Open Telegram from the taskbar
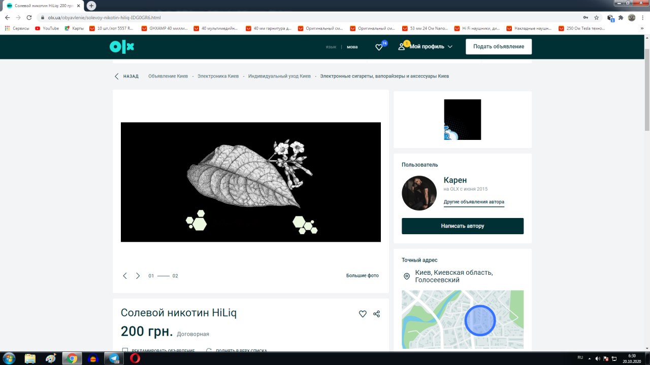This screenshot has width=650, height=365. click(114, 358)
